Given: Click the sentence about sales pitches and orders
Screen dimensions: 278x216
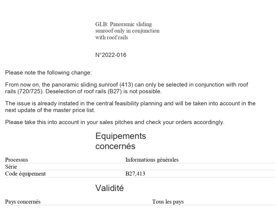Looking at the screenshot, I should click(114, 122).
